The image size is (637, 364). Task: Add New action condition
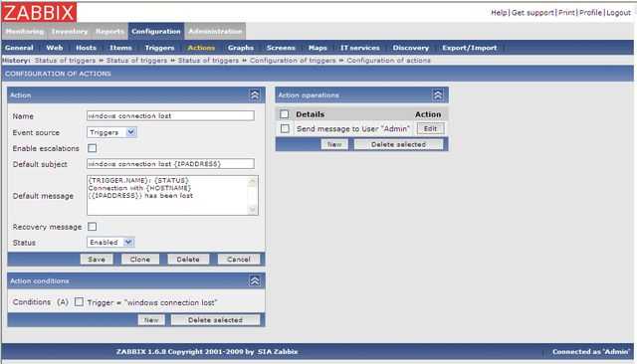coord(151,320)
